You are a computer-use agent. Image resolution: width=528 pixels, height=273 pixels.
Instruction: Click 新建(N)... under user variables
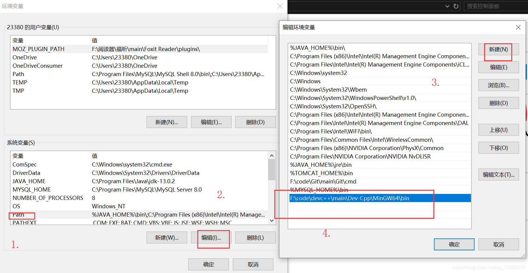pyautogui.click(x=167, y=122)
